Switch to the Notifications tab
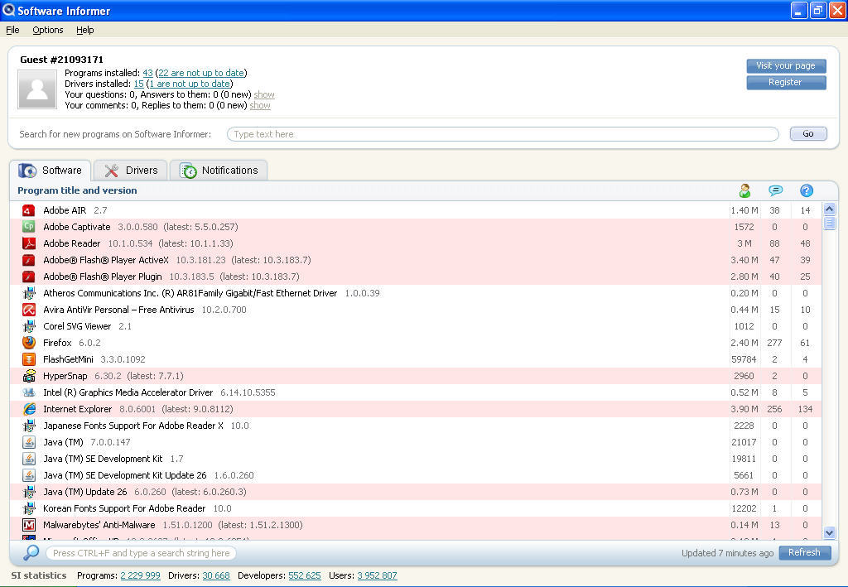The width and height of the screenshot is (848, 587). (x=219, y=171)
